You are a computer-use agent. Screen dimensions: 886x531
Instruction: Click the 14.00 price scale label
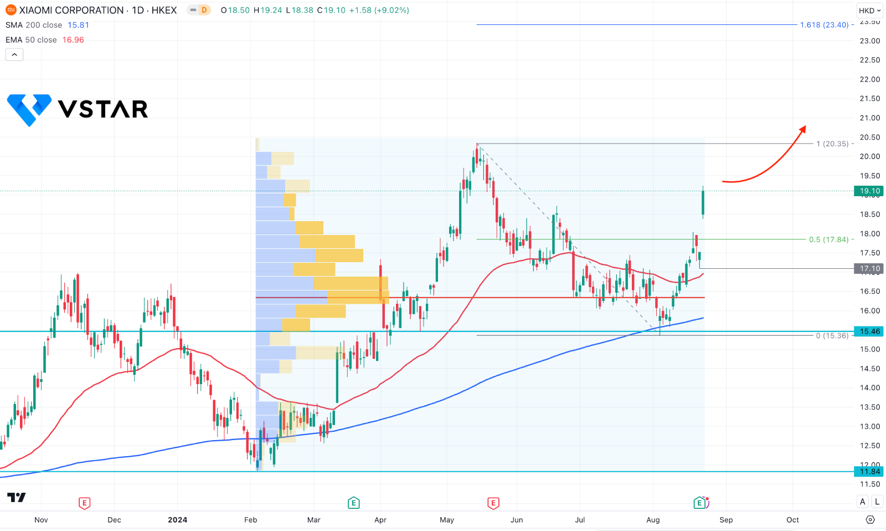click(869, 387)
